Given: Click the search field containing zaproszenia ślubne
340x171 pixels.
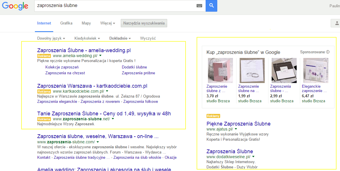Looking at the screenshot, I should tap(120, 6).
